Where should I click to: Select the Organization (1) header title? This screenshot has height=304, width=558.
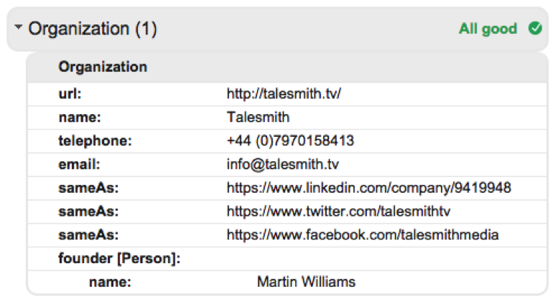(93, 29)
